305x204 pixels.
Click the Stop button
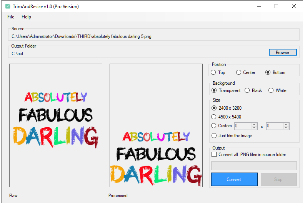278,179
